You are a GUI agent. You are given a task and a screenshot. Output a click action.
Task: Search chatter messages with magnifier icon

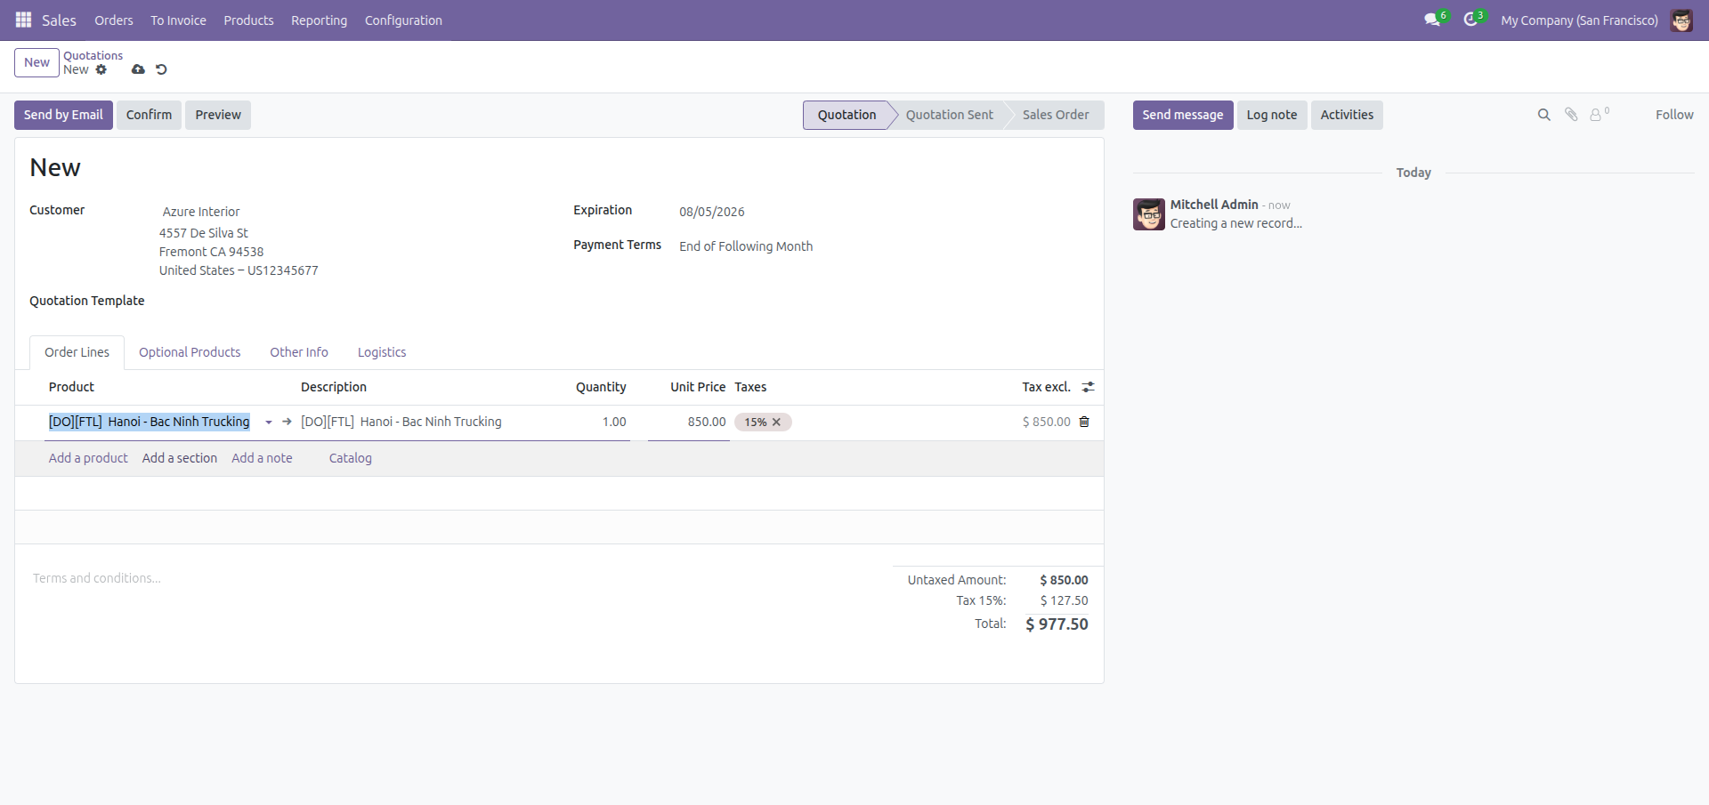[x=1544, y=115]
